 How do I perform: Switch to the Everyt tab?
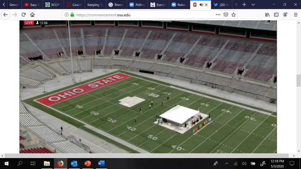pos(158,5)
